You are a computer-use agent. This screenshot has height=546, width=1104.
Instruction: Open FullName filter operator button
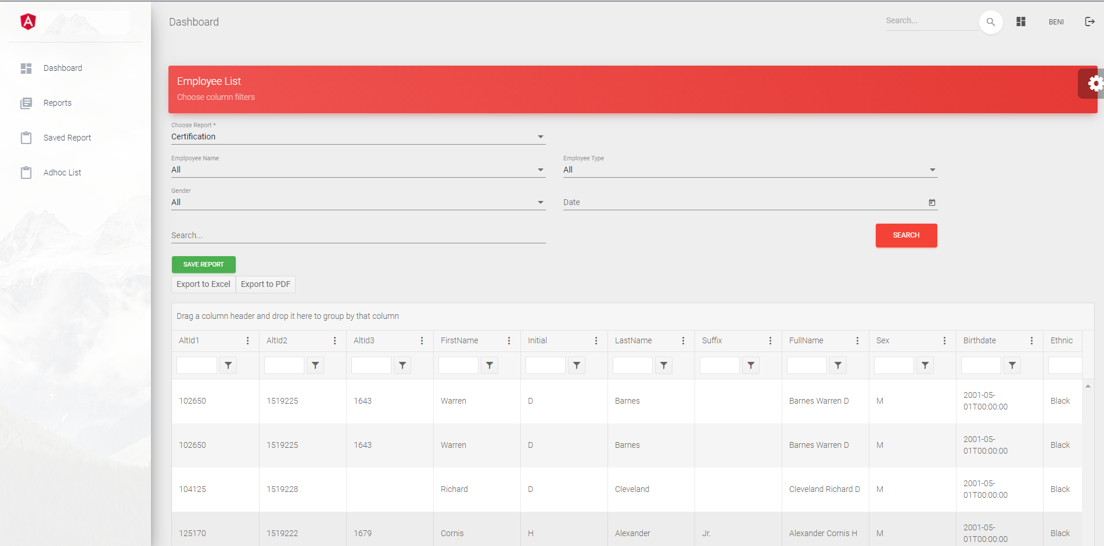838,365
